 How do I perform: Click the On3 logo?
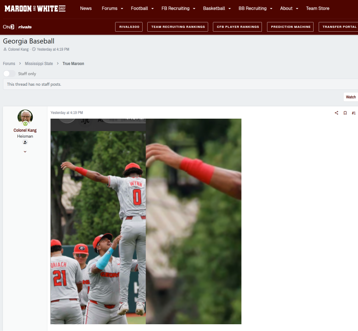click(8, 27)
